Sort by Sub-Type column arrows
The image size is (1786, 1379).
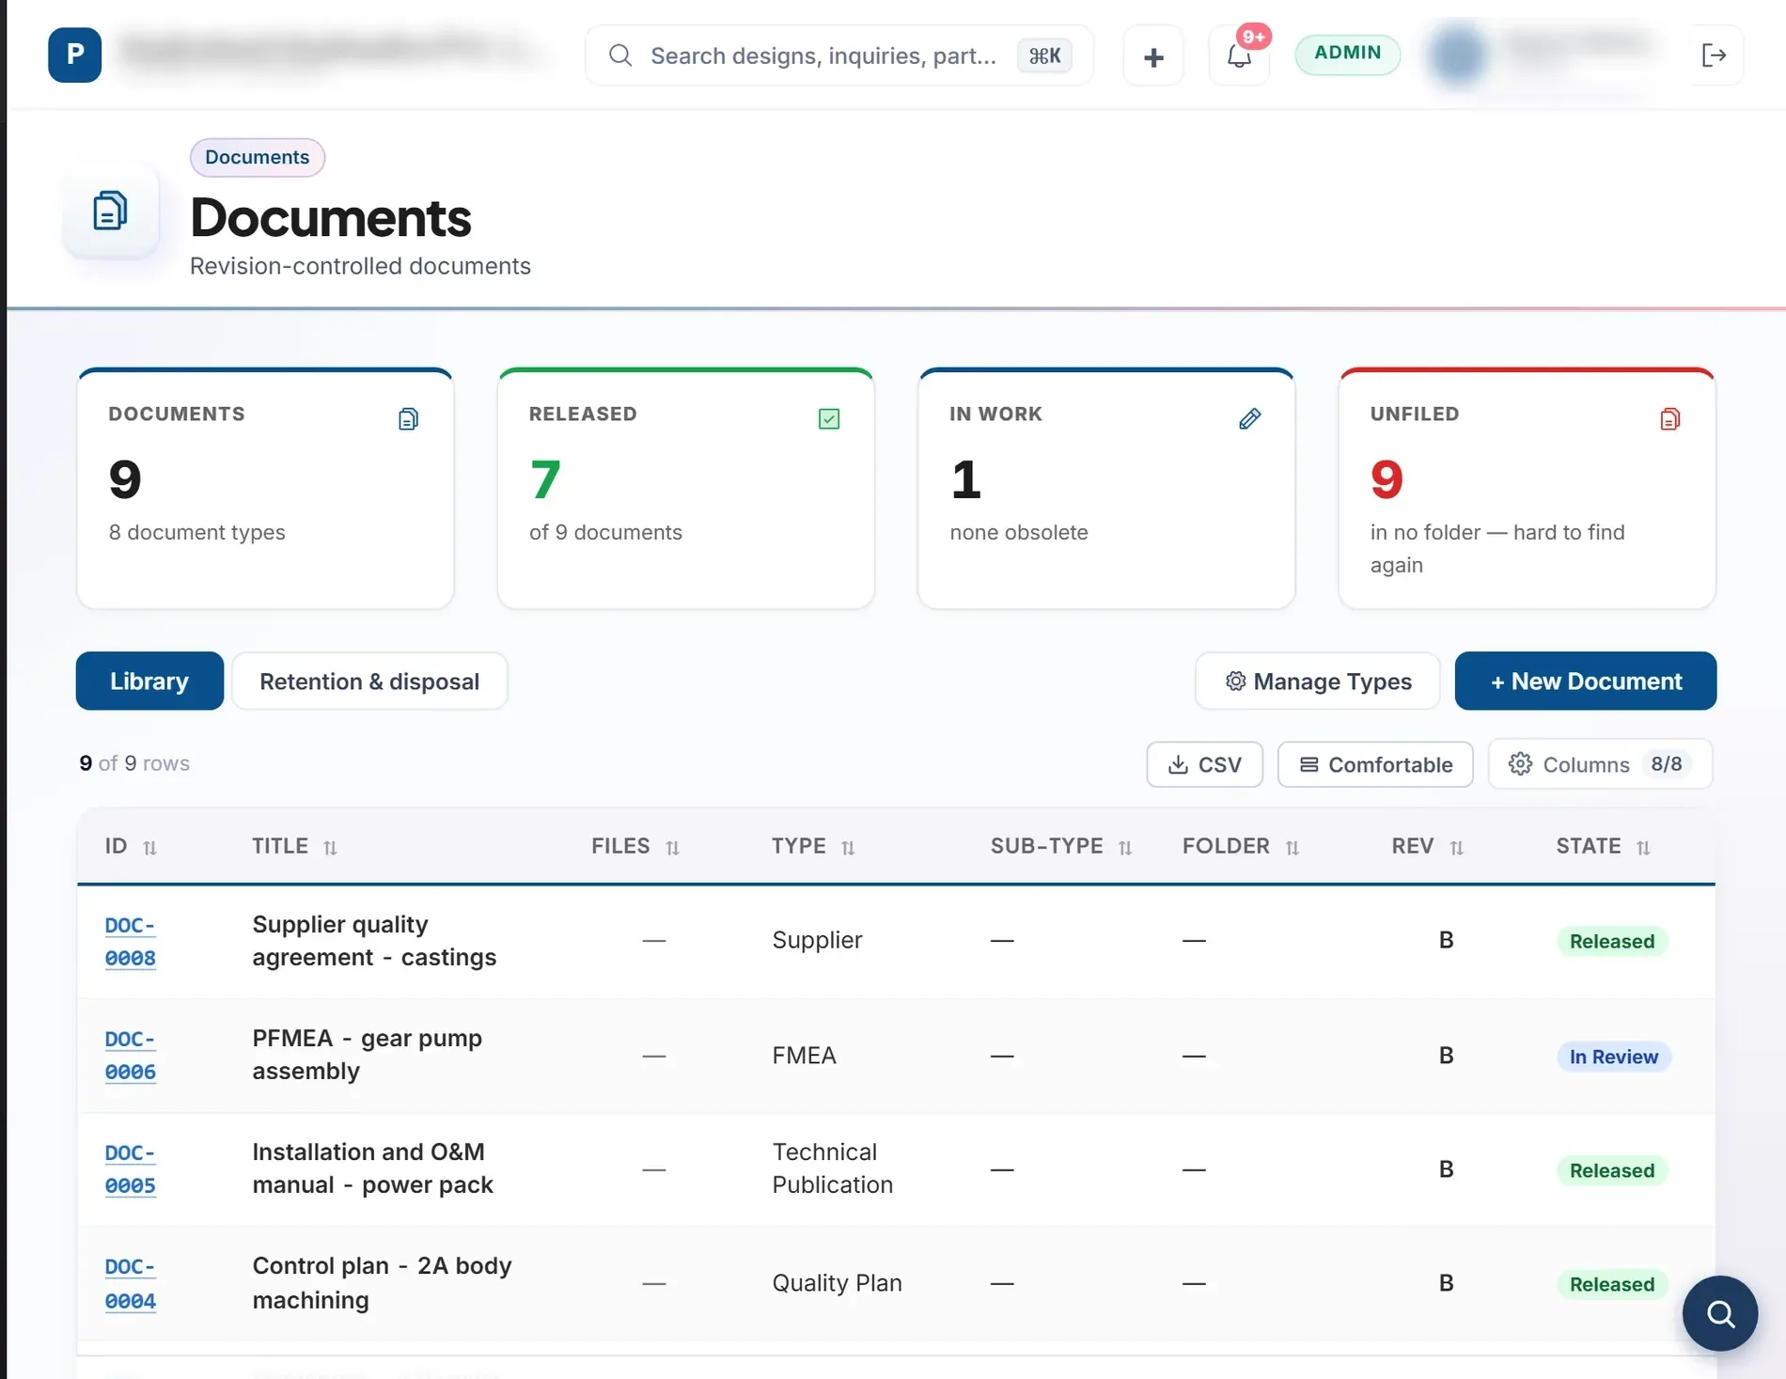point(1125,848)
